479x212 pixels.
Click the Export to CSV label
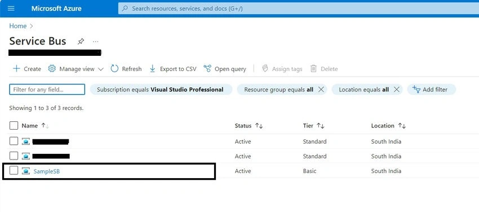178,69
